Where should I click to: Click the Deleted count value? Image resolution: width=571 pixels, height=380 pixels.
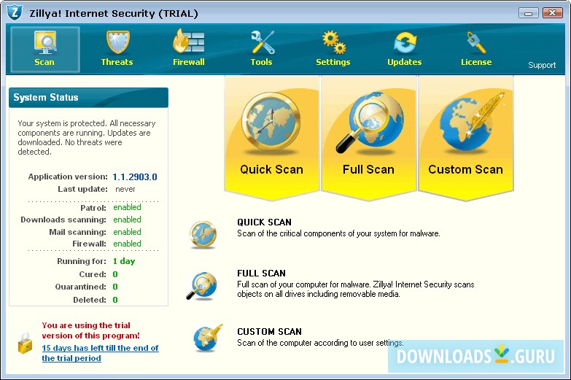point(115,300)
